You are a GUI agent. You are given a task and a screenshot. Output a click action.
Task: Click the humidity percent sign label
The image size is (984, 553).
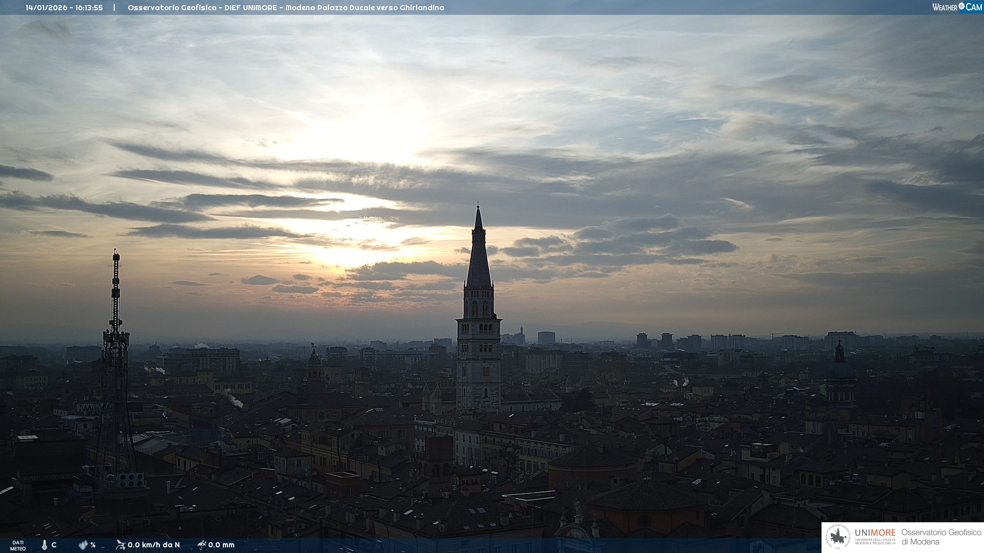click(x=93, y=545)
